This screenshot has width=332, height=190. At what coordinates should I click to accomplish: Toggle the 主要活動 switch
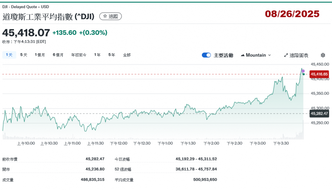206,55
